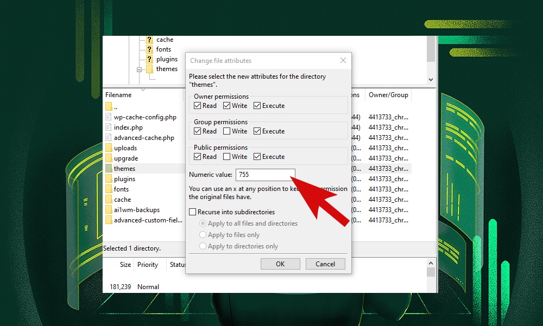
Task: Select the index.php file
Action: click(x=120, y=127)
